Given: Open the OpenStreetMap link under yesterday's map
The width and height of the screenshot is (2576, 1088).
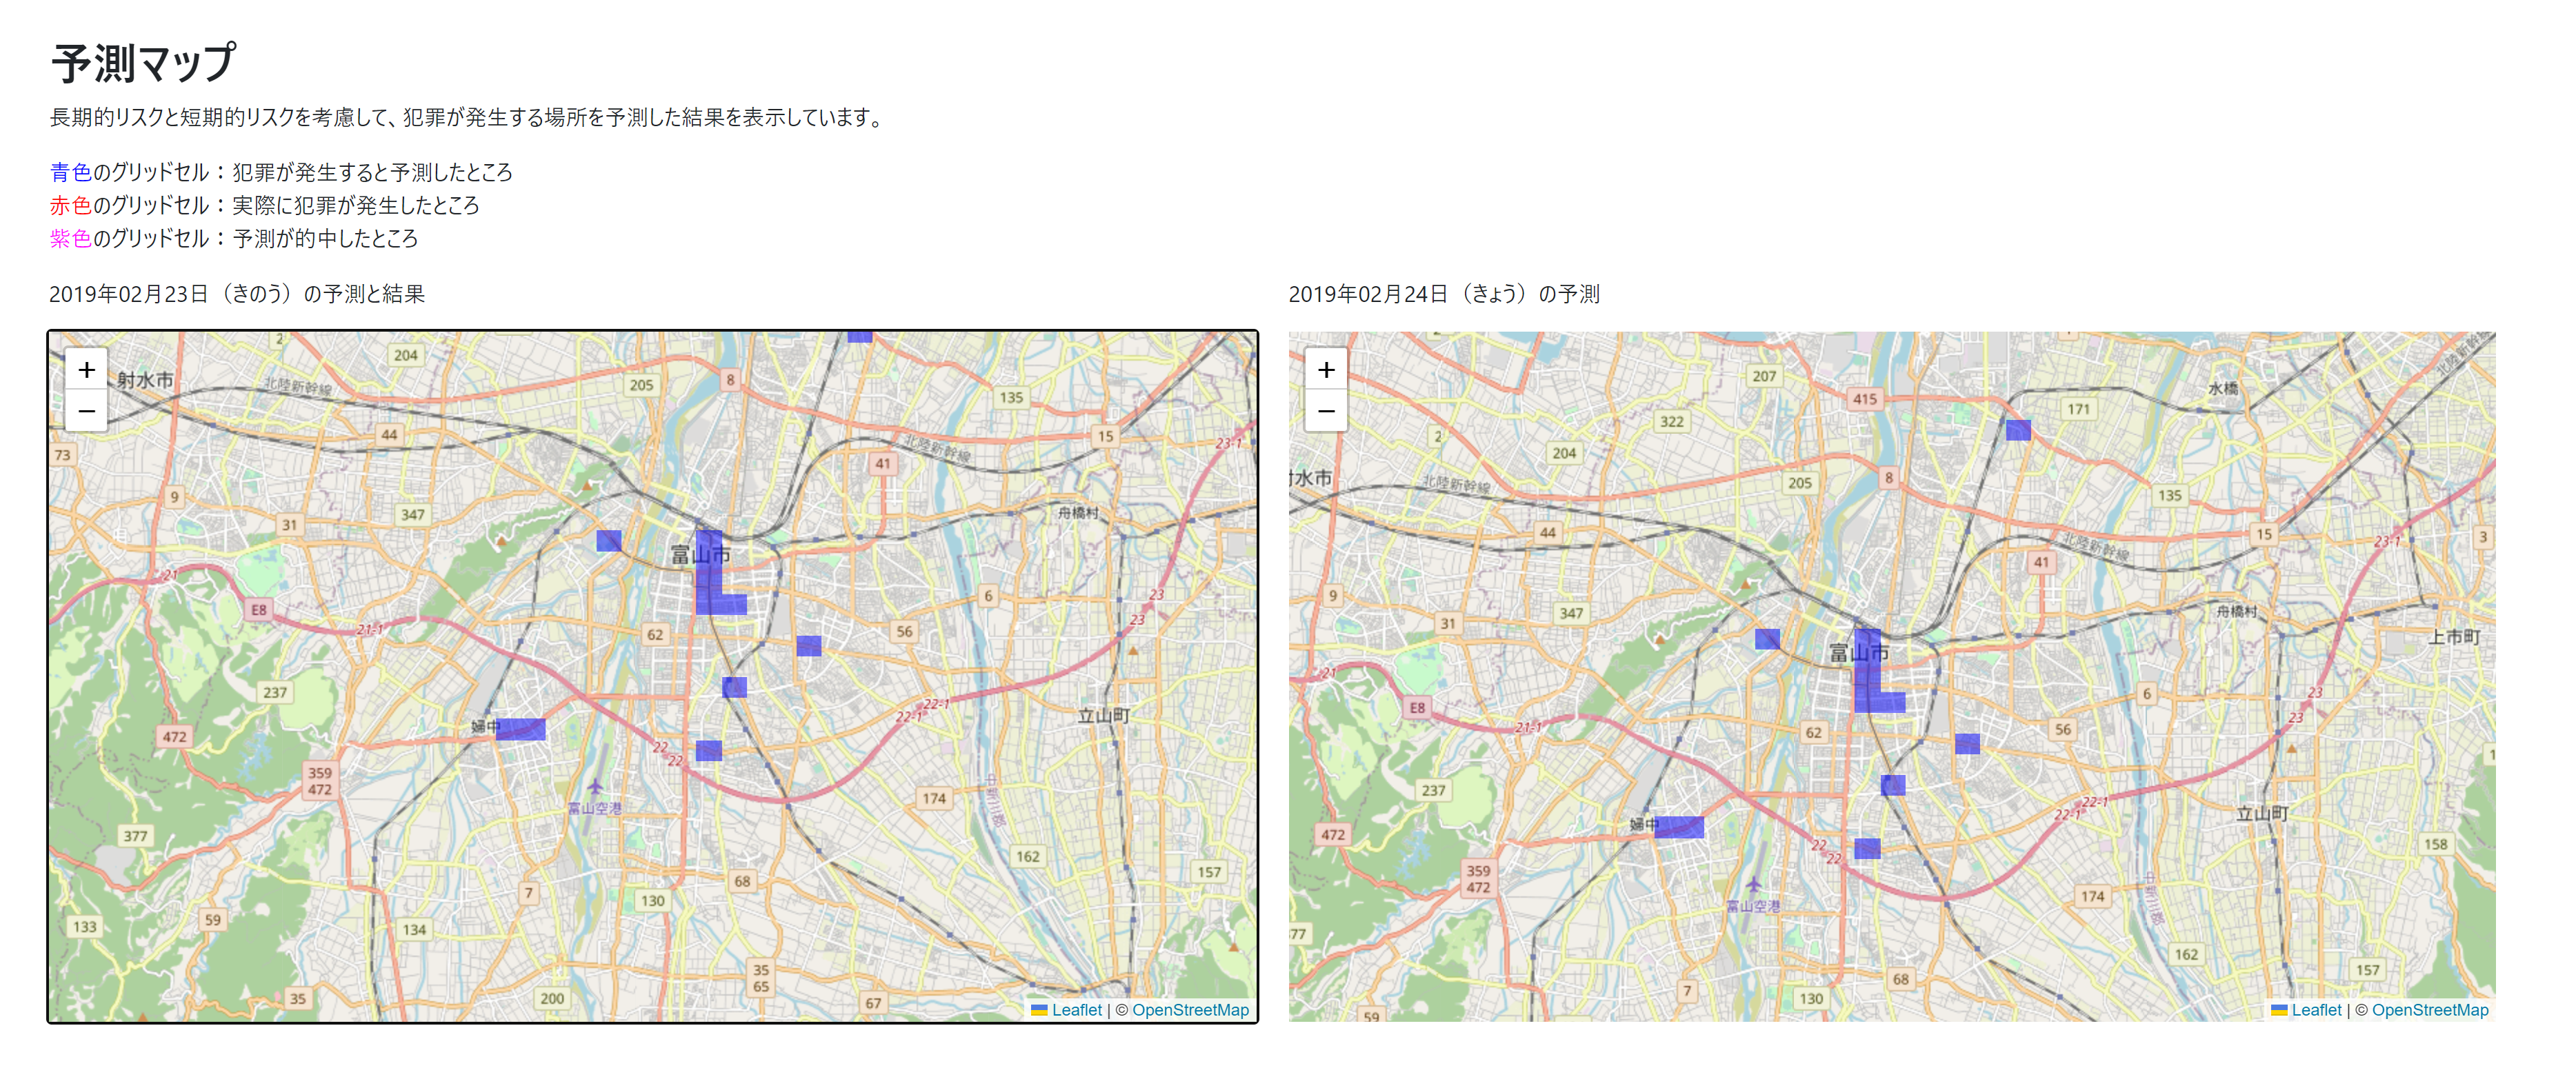Looking at the screenshot, I should click(1190, 1010).
